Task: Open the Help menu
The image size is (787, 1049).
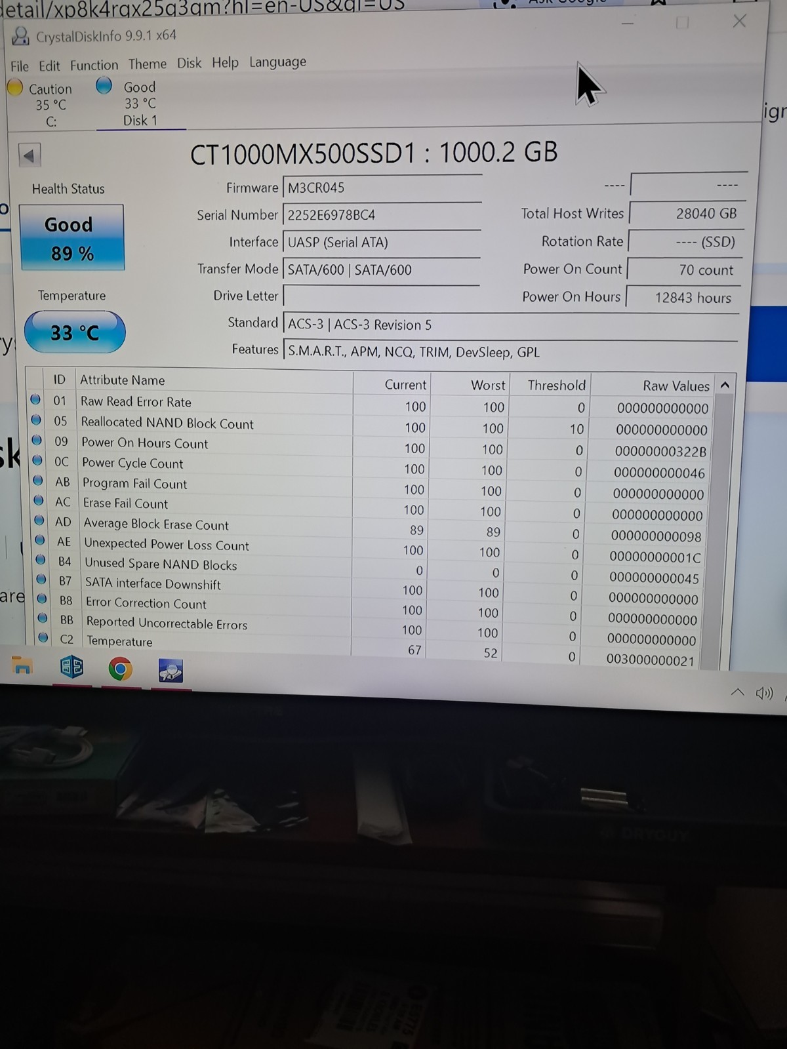Action: (225, 62)
